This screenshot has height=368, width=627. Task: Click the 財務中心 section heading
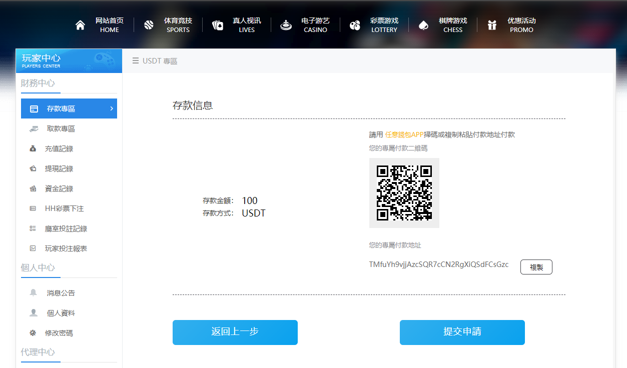(x=38, y=83)
